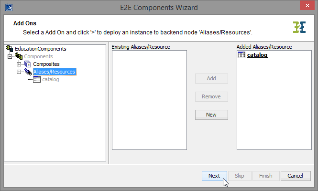Click the Aliases/Resources node icon
318x191 pixels.
point(28,72)
